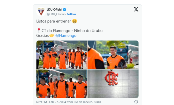Screen dimensions: 174x105
Task: Click the red location pin emoji
Action: [x=39, y=31]
